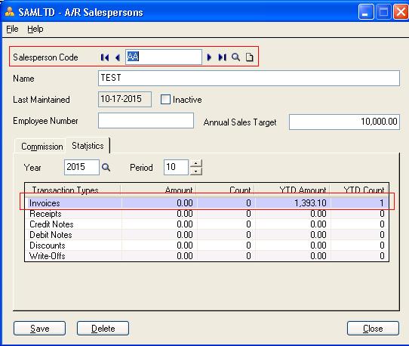Go to first salesperson record icon
Viewport: 409px width, 346px height.
tap(105, 57)
